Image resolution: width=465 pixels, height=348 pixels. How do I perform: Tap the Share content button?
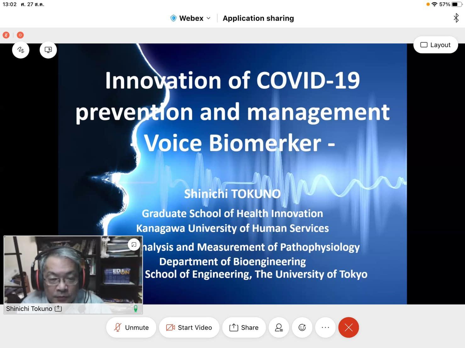tap(244, 328)
